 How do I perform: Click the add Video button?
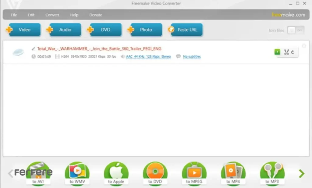[x=24, y=30]
